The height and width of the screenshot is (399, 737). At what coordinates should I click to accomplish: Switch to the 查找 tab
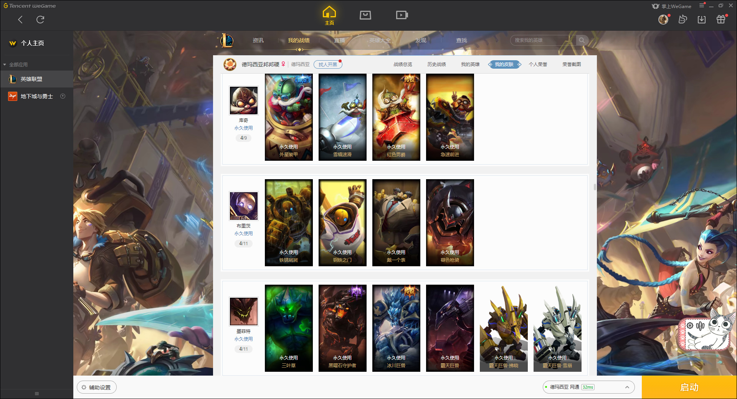461,40
